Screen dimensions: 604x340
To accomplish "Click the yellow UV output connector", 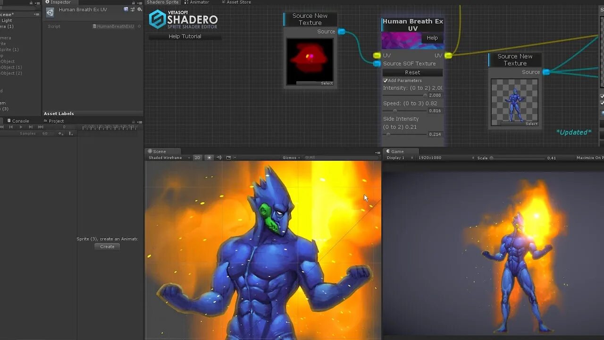I will point(448,56).
